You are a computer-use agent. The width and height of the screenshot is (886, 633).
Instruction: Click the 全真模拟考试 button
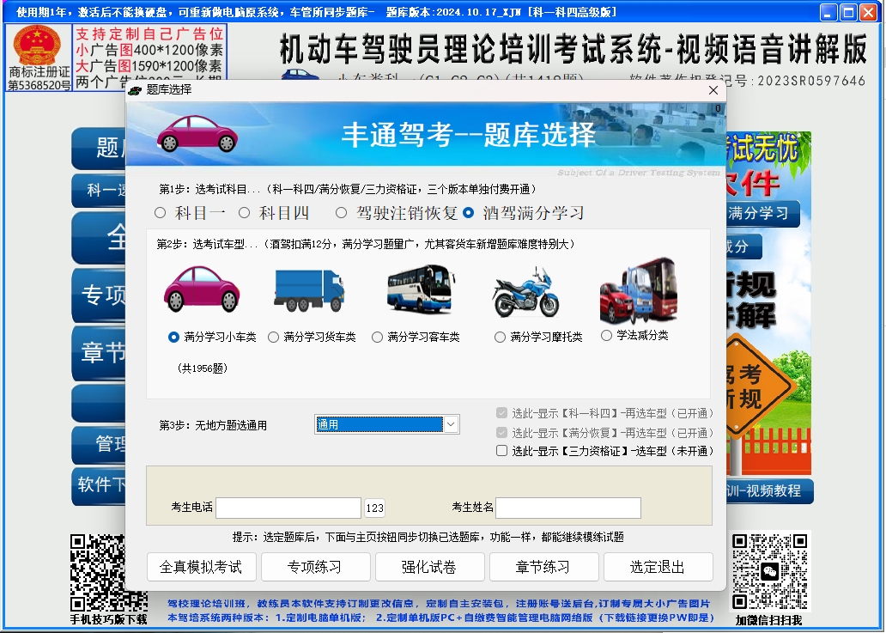(x=201, y=567)
